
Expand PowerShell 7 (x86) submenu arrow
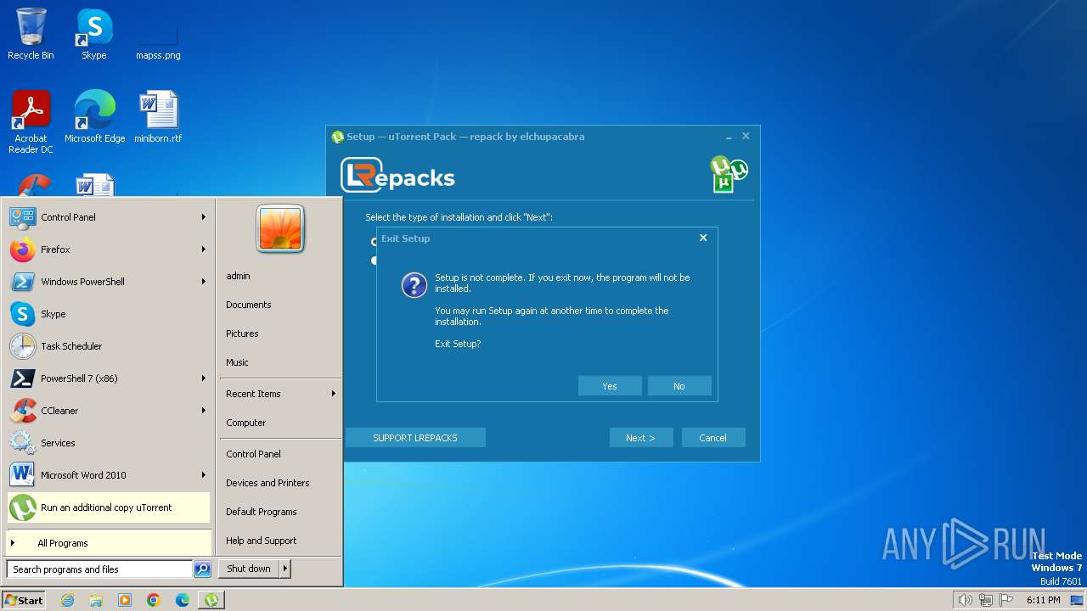204,378
